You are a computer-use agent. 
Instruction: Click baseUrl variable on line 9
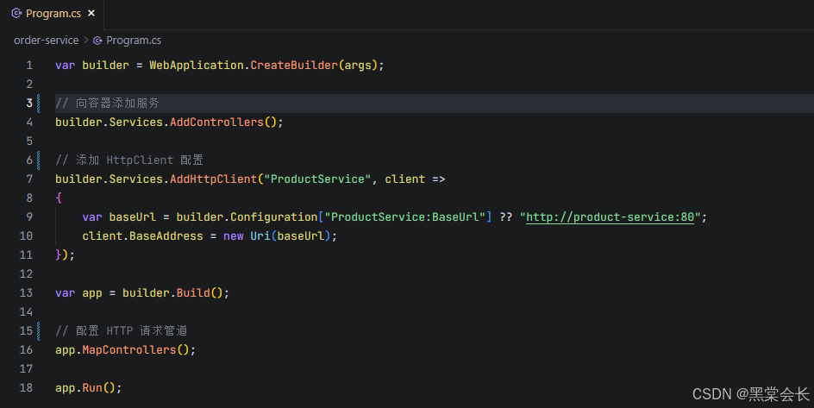point(133,217)
